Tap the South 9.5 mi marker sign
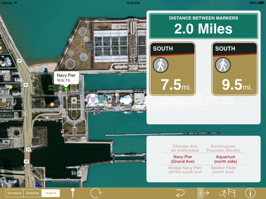Viewport: 266px width, 199px height. pos(234,69)
